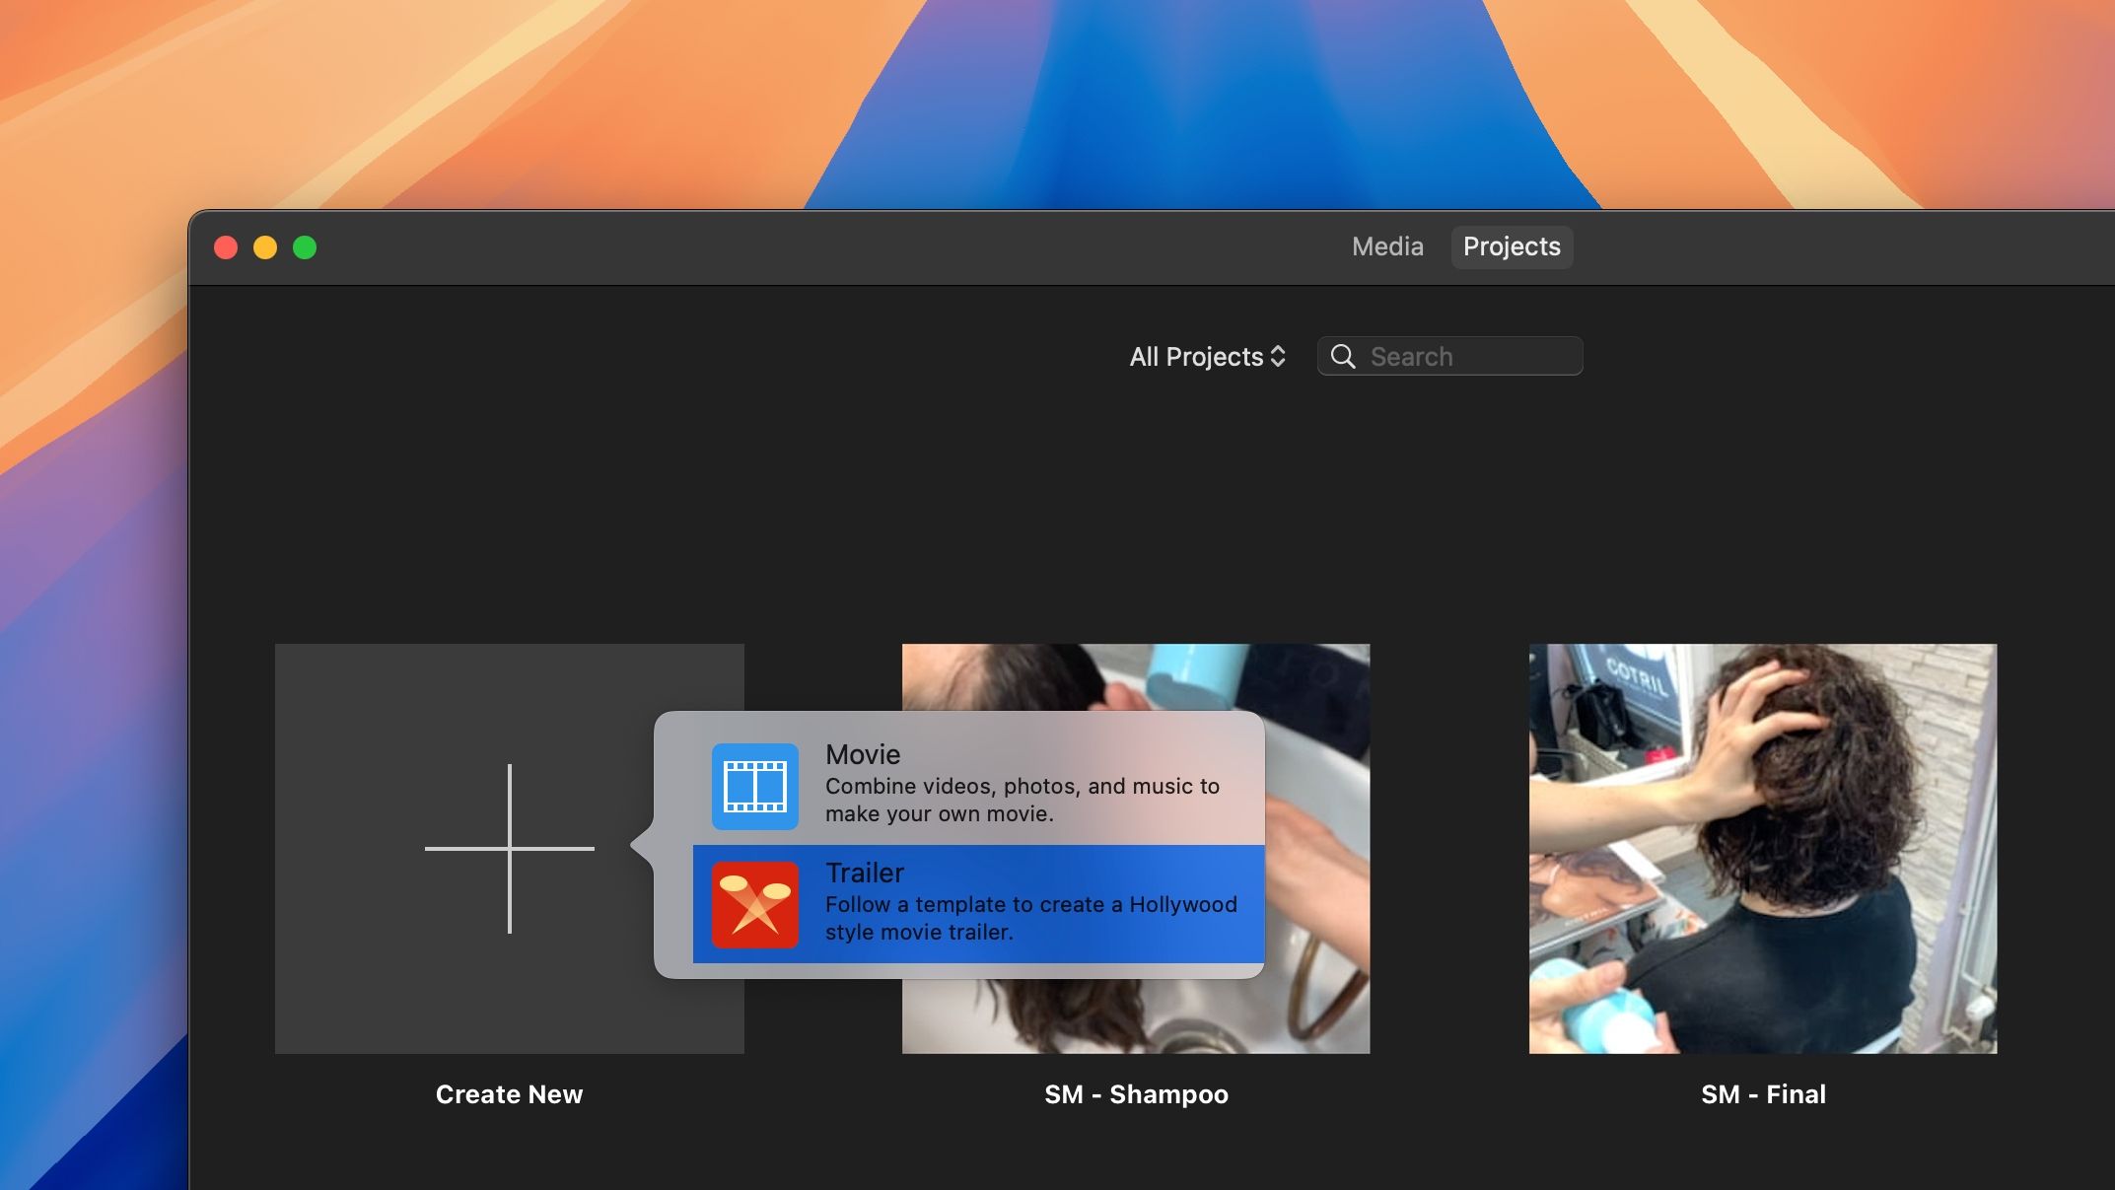The height and width of the screenshot is (1190, 2115).
Task: Click the SM - Final project title
Action: tap(1763, 1094)
